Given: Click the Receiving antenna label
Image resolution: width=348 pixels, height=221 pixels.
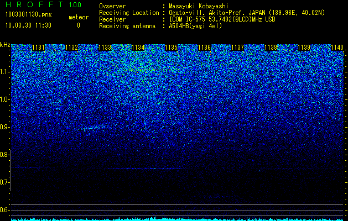Looking at the screenshot, I should click(x=127, y=26).
